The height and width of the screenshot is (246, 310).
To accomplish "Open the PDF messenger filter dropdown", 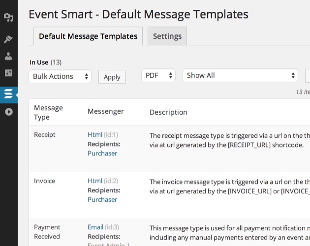I will pos(158,75).
